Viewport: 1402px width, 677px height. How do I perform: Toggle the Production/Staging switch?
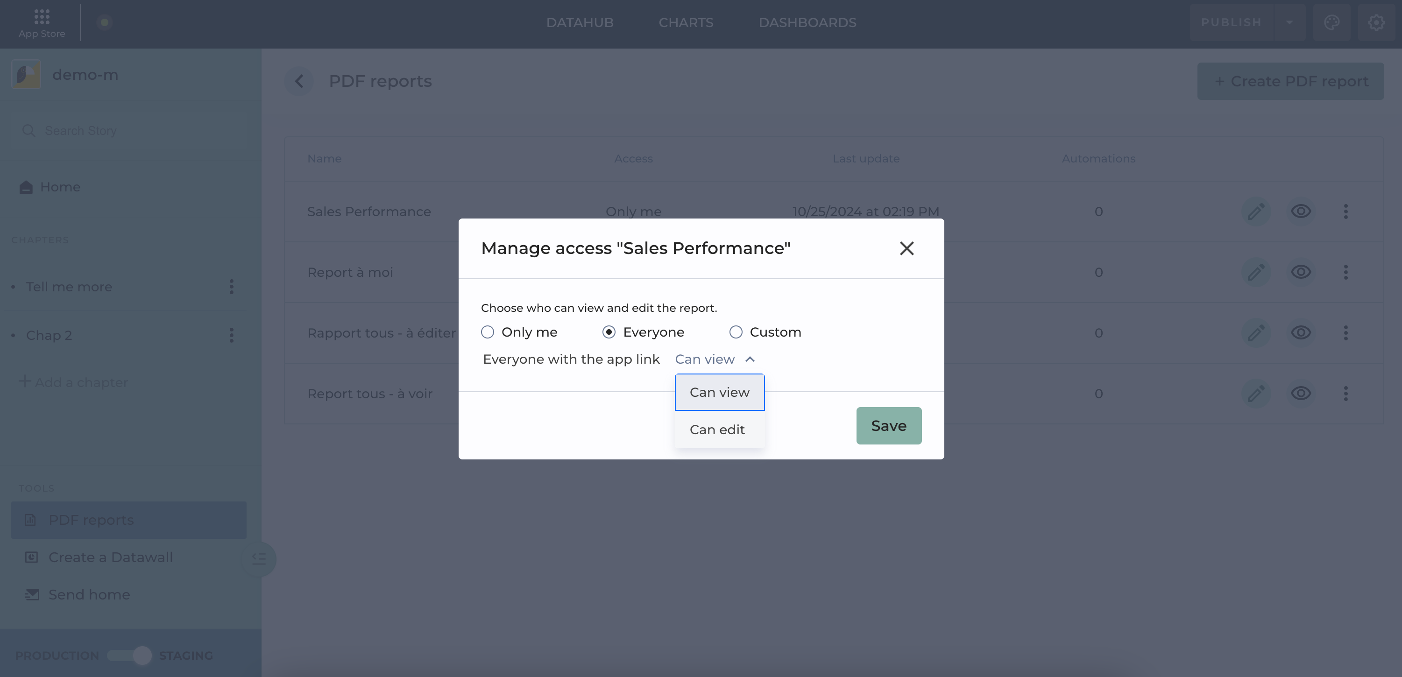[x=130, y=655]
